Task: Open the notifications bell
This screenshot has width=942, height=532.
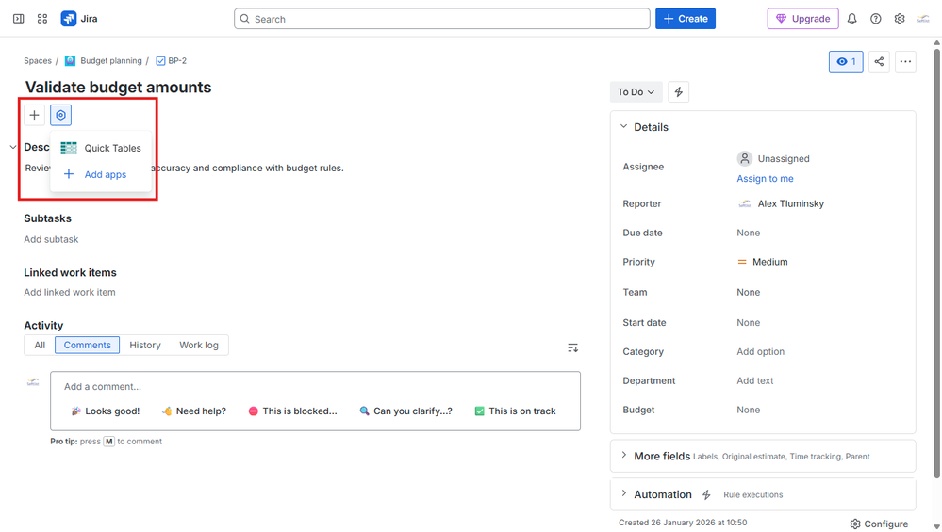Action: pyautogui.click(x=851, y=19)
